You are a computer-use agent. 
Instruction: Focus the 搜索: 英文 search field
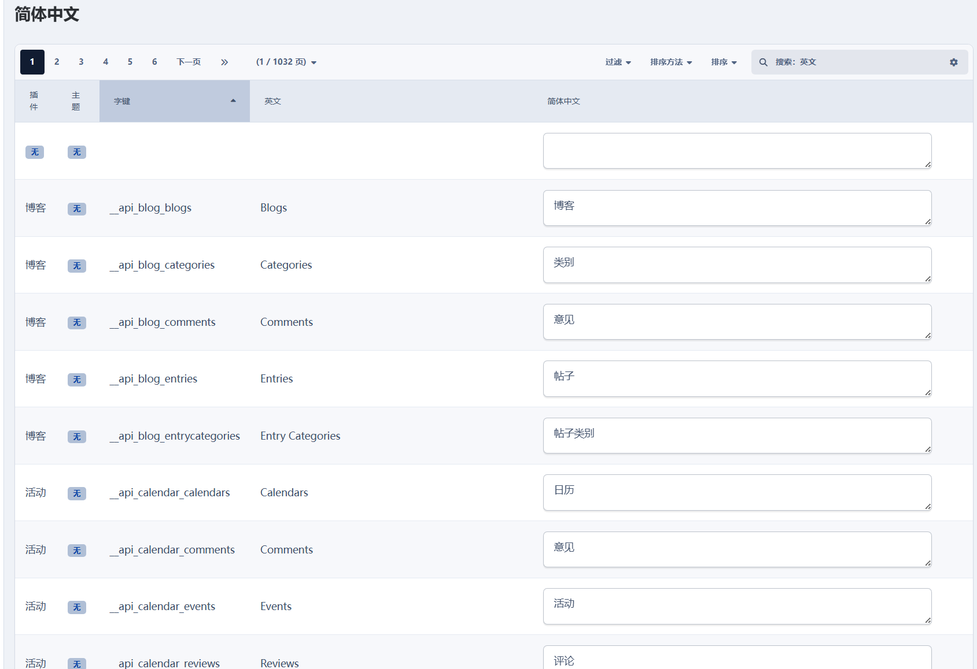(856, 62)
